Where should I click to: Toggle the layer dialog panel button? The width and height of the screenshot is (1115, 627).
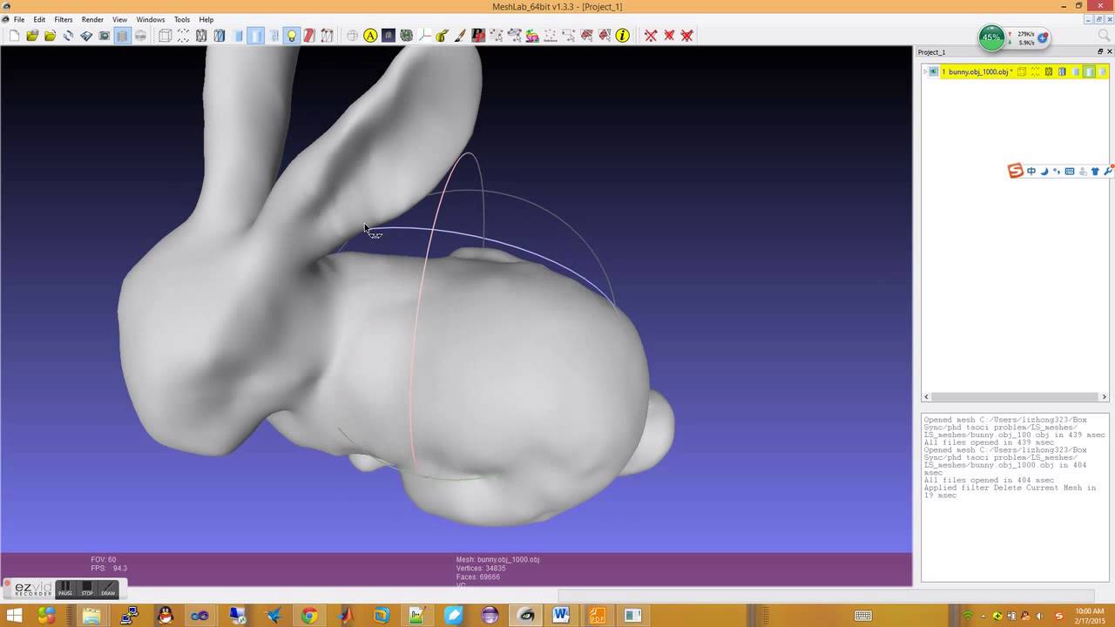[122, 36]
